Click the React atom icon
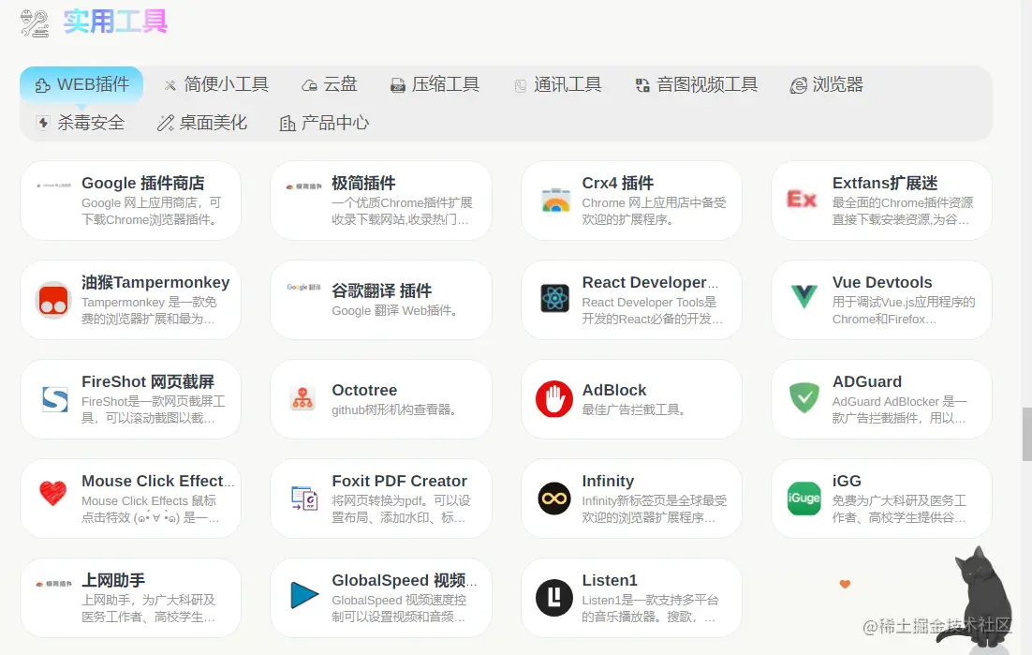This screenshot has width=1032, height=655. (x=554, y=298)
